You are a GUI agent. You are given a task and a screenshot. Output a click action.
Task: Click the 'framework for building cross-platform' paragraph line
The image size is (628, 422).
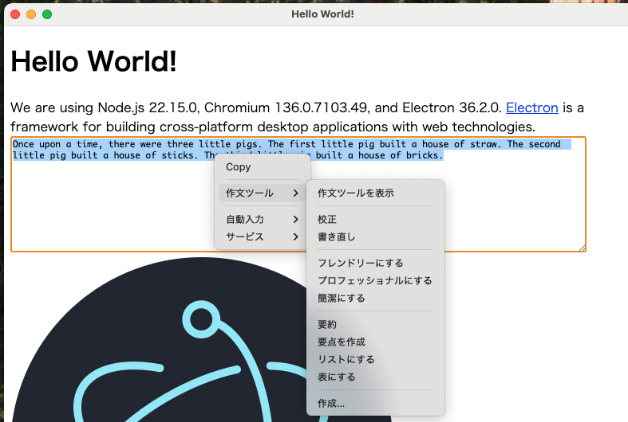(273, 127)
